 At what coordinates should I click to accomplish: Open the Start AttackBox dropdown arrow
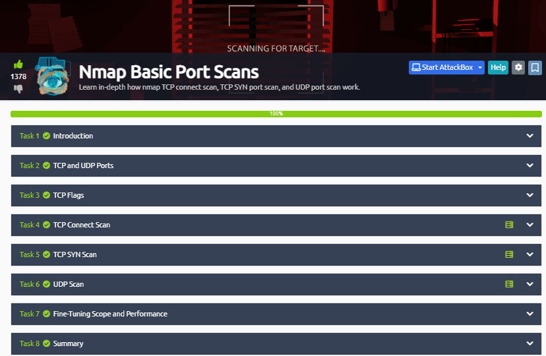coord(480,67)
